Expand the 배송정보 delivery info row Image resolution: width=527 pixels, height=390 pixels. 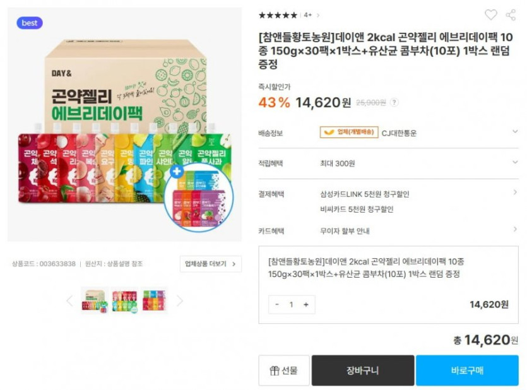pos(514,133)
